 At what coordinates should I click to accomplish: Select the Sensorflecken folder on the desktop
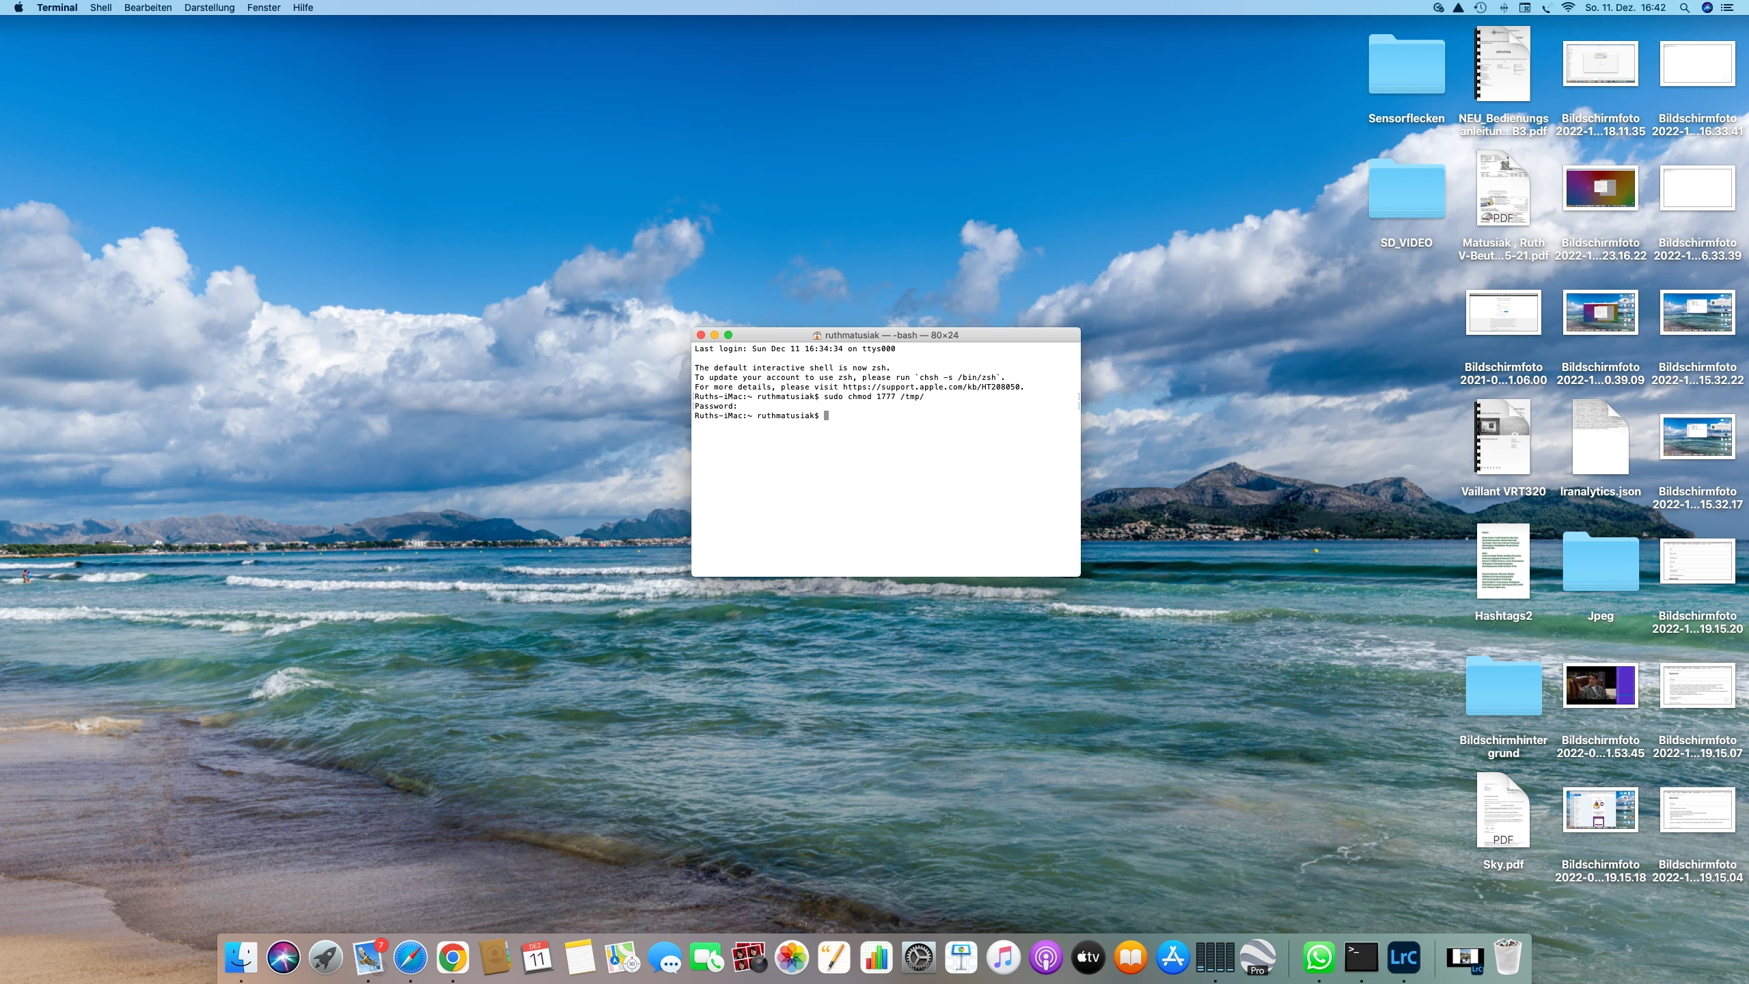pos(1406,65)
